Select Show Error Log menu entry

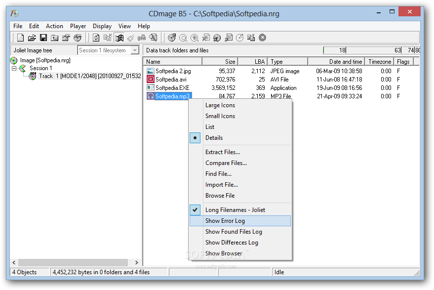point(240,221)
